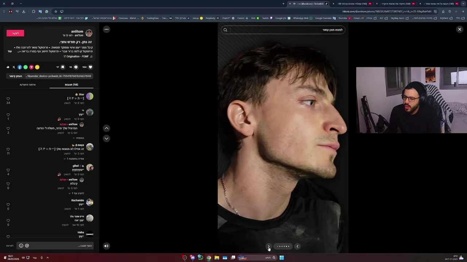Like the post via the heart icon showing 184

90,67
